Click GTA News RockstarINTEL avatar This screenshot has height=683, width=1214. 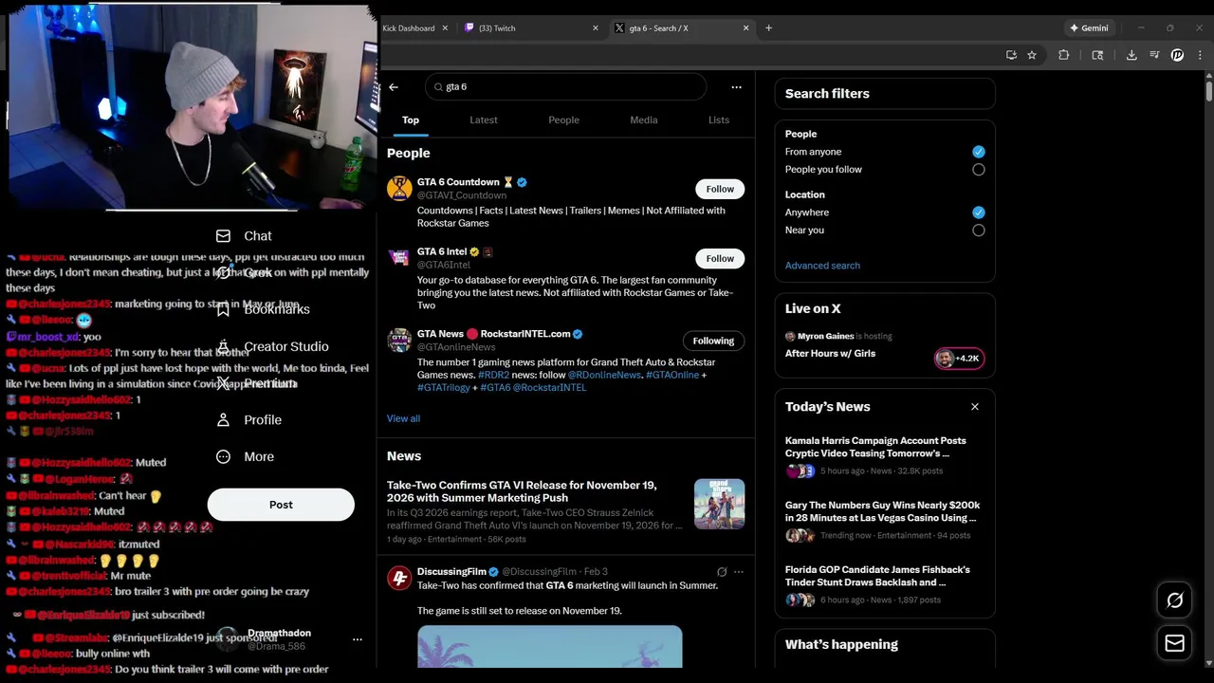click(399, 340)
